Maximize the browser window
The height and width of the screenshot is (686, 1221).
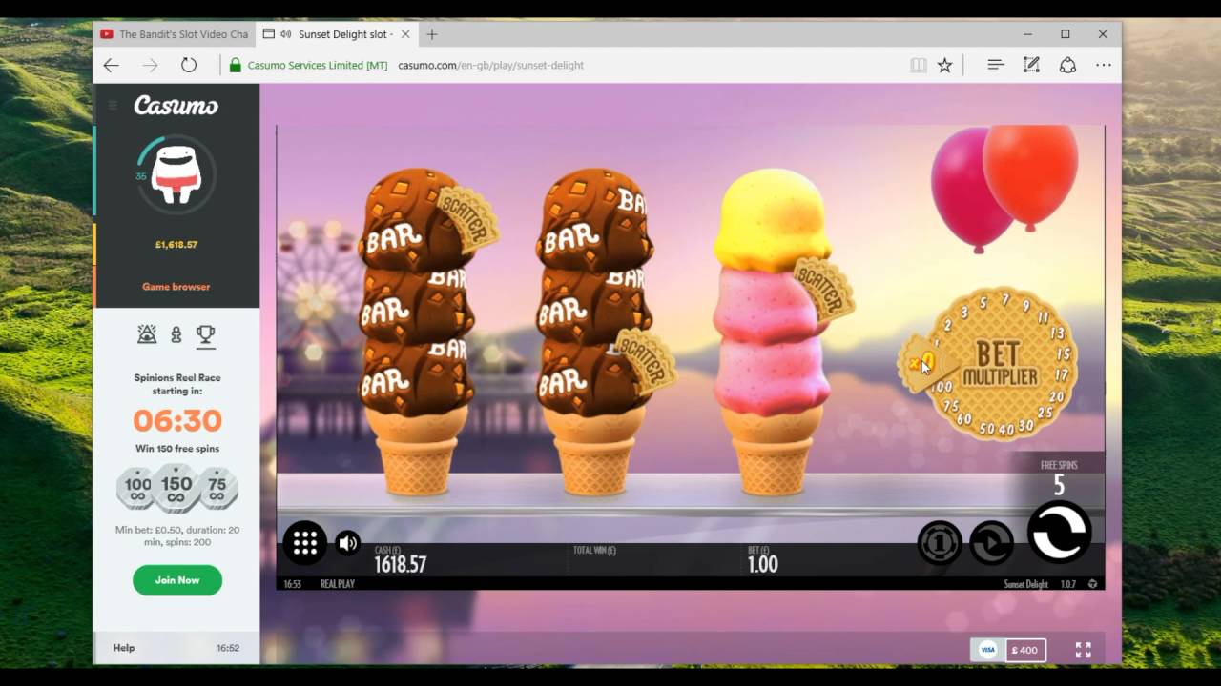point(1066,34)
